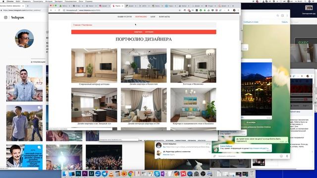Select коттеджи filter in red bar
Screen dimensions: 317x178
[x=149, y=32]
